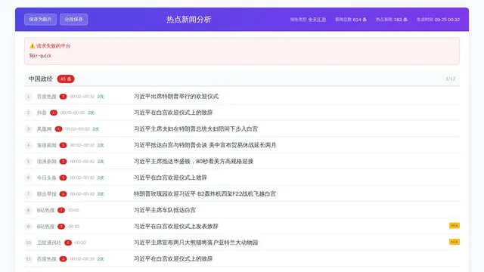Click the 2次 count in the 联合早报 row

tap(101, 194)
